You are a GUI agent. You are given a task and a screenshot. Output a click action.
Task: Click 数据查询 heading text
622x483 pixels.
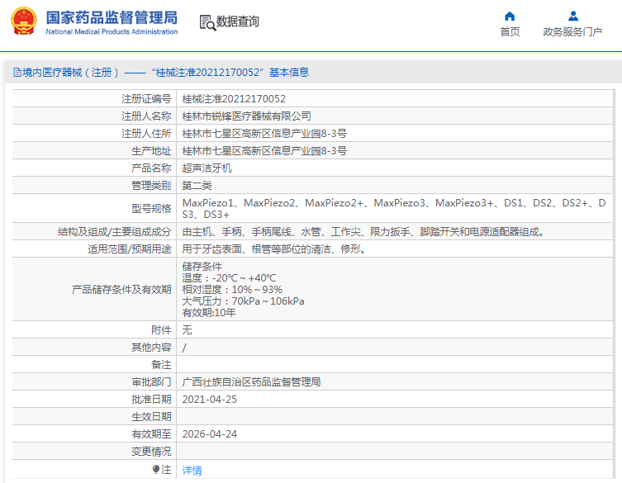pos(238,21)
